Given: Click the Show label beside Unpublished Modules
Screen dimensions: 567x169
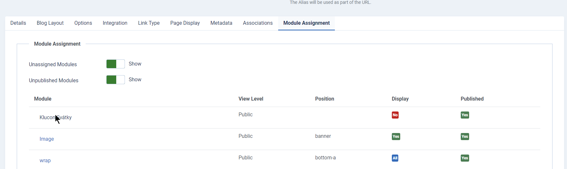Looking at the screenshot, I should 135,80.
